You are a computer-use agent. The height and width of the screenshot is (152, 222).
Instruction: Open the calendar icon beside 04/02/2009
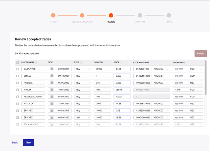tap(52, 111)
